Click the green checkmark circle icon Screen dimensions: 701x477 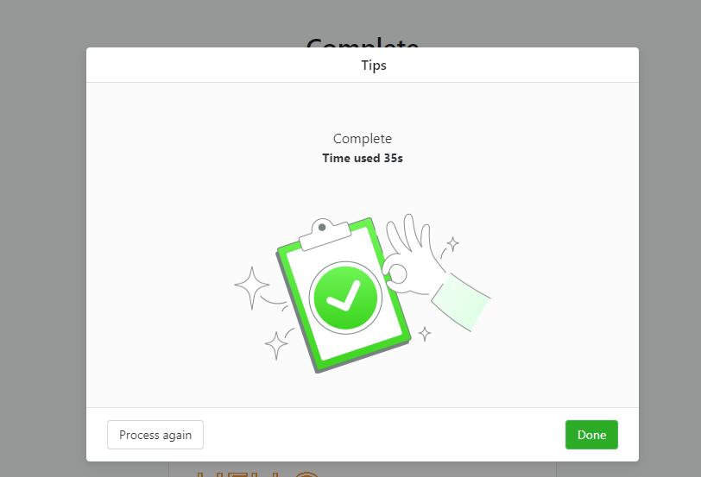click(345, 298)
